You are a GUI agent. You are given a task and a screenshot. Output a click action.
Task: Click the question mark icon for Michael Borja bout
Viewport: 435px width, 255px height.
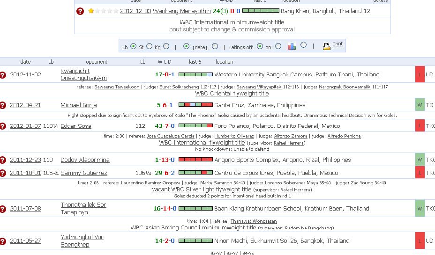[x=3, y=105]
